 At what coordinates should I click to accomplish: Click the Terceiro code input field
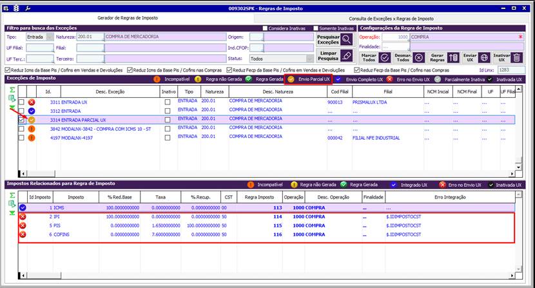coord(90,59)
